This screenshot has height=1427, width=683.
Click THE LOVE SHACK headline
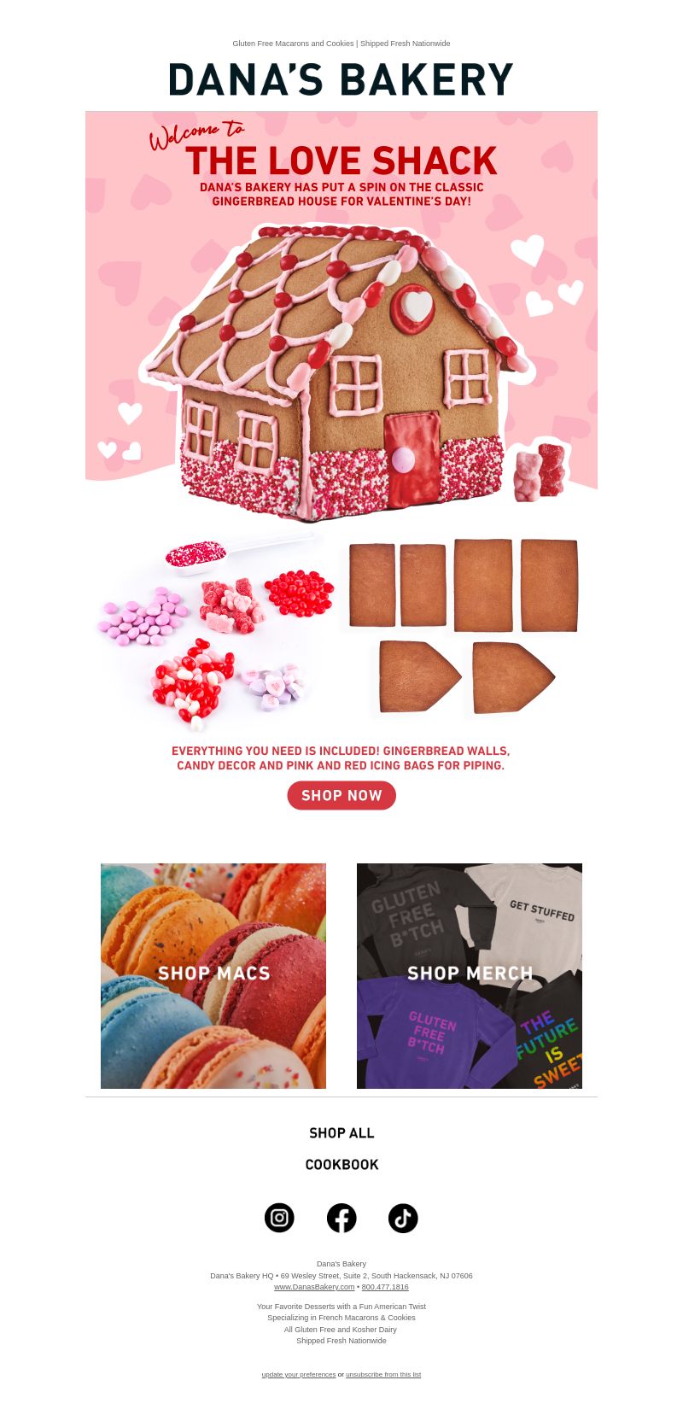[341, 161]
